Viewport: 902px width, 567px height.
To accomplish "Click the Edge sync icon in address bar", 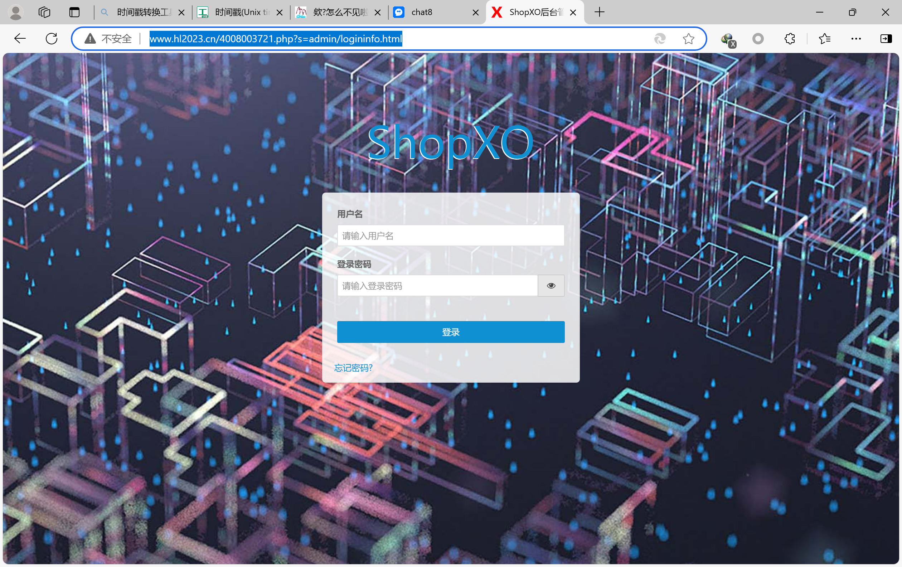I will tap(660, 39).
